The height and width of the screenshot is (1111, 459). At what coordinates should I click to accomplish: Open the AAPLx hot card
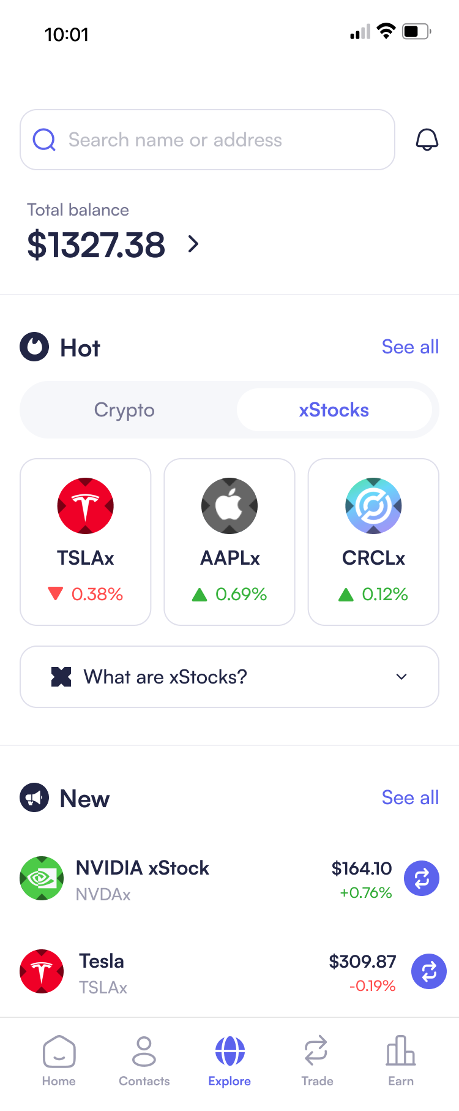coord(229,541)
